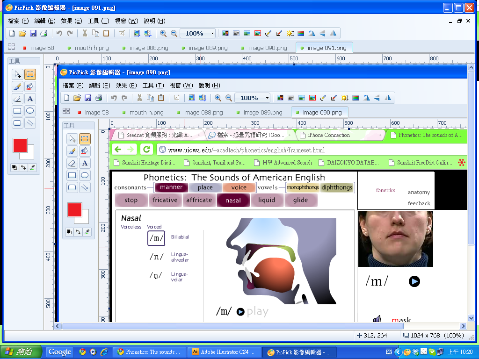This screenshot has height=359, width=479.
Task: Choose the Eraser tool in the main window's tool panel
Action: 17,99
